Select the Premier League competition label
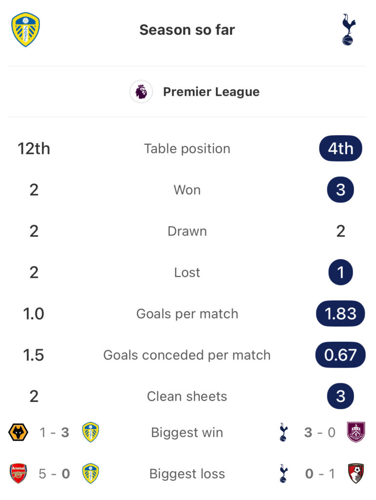 211,92
